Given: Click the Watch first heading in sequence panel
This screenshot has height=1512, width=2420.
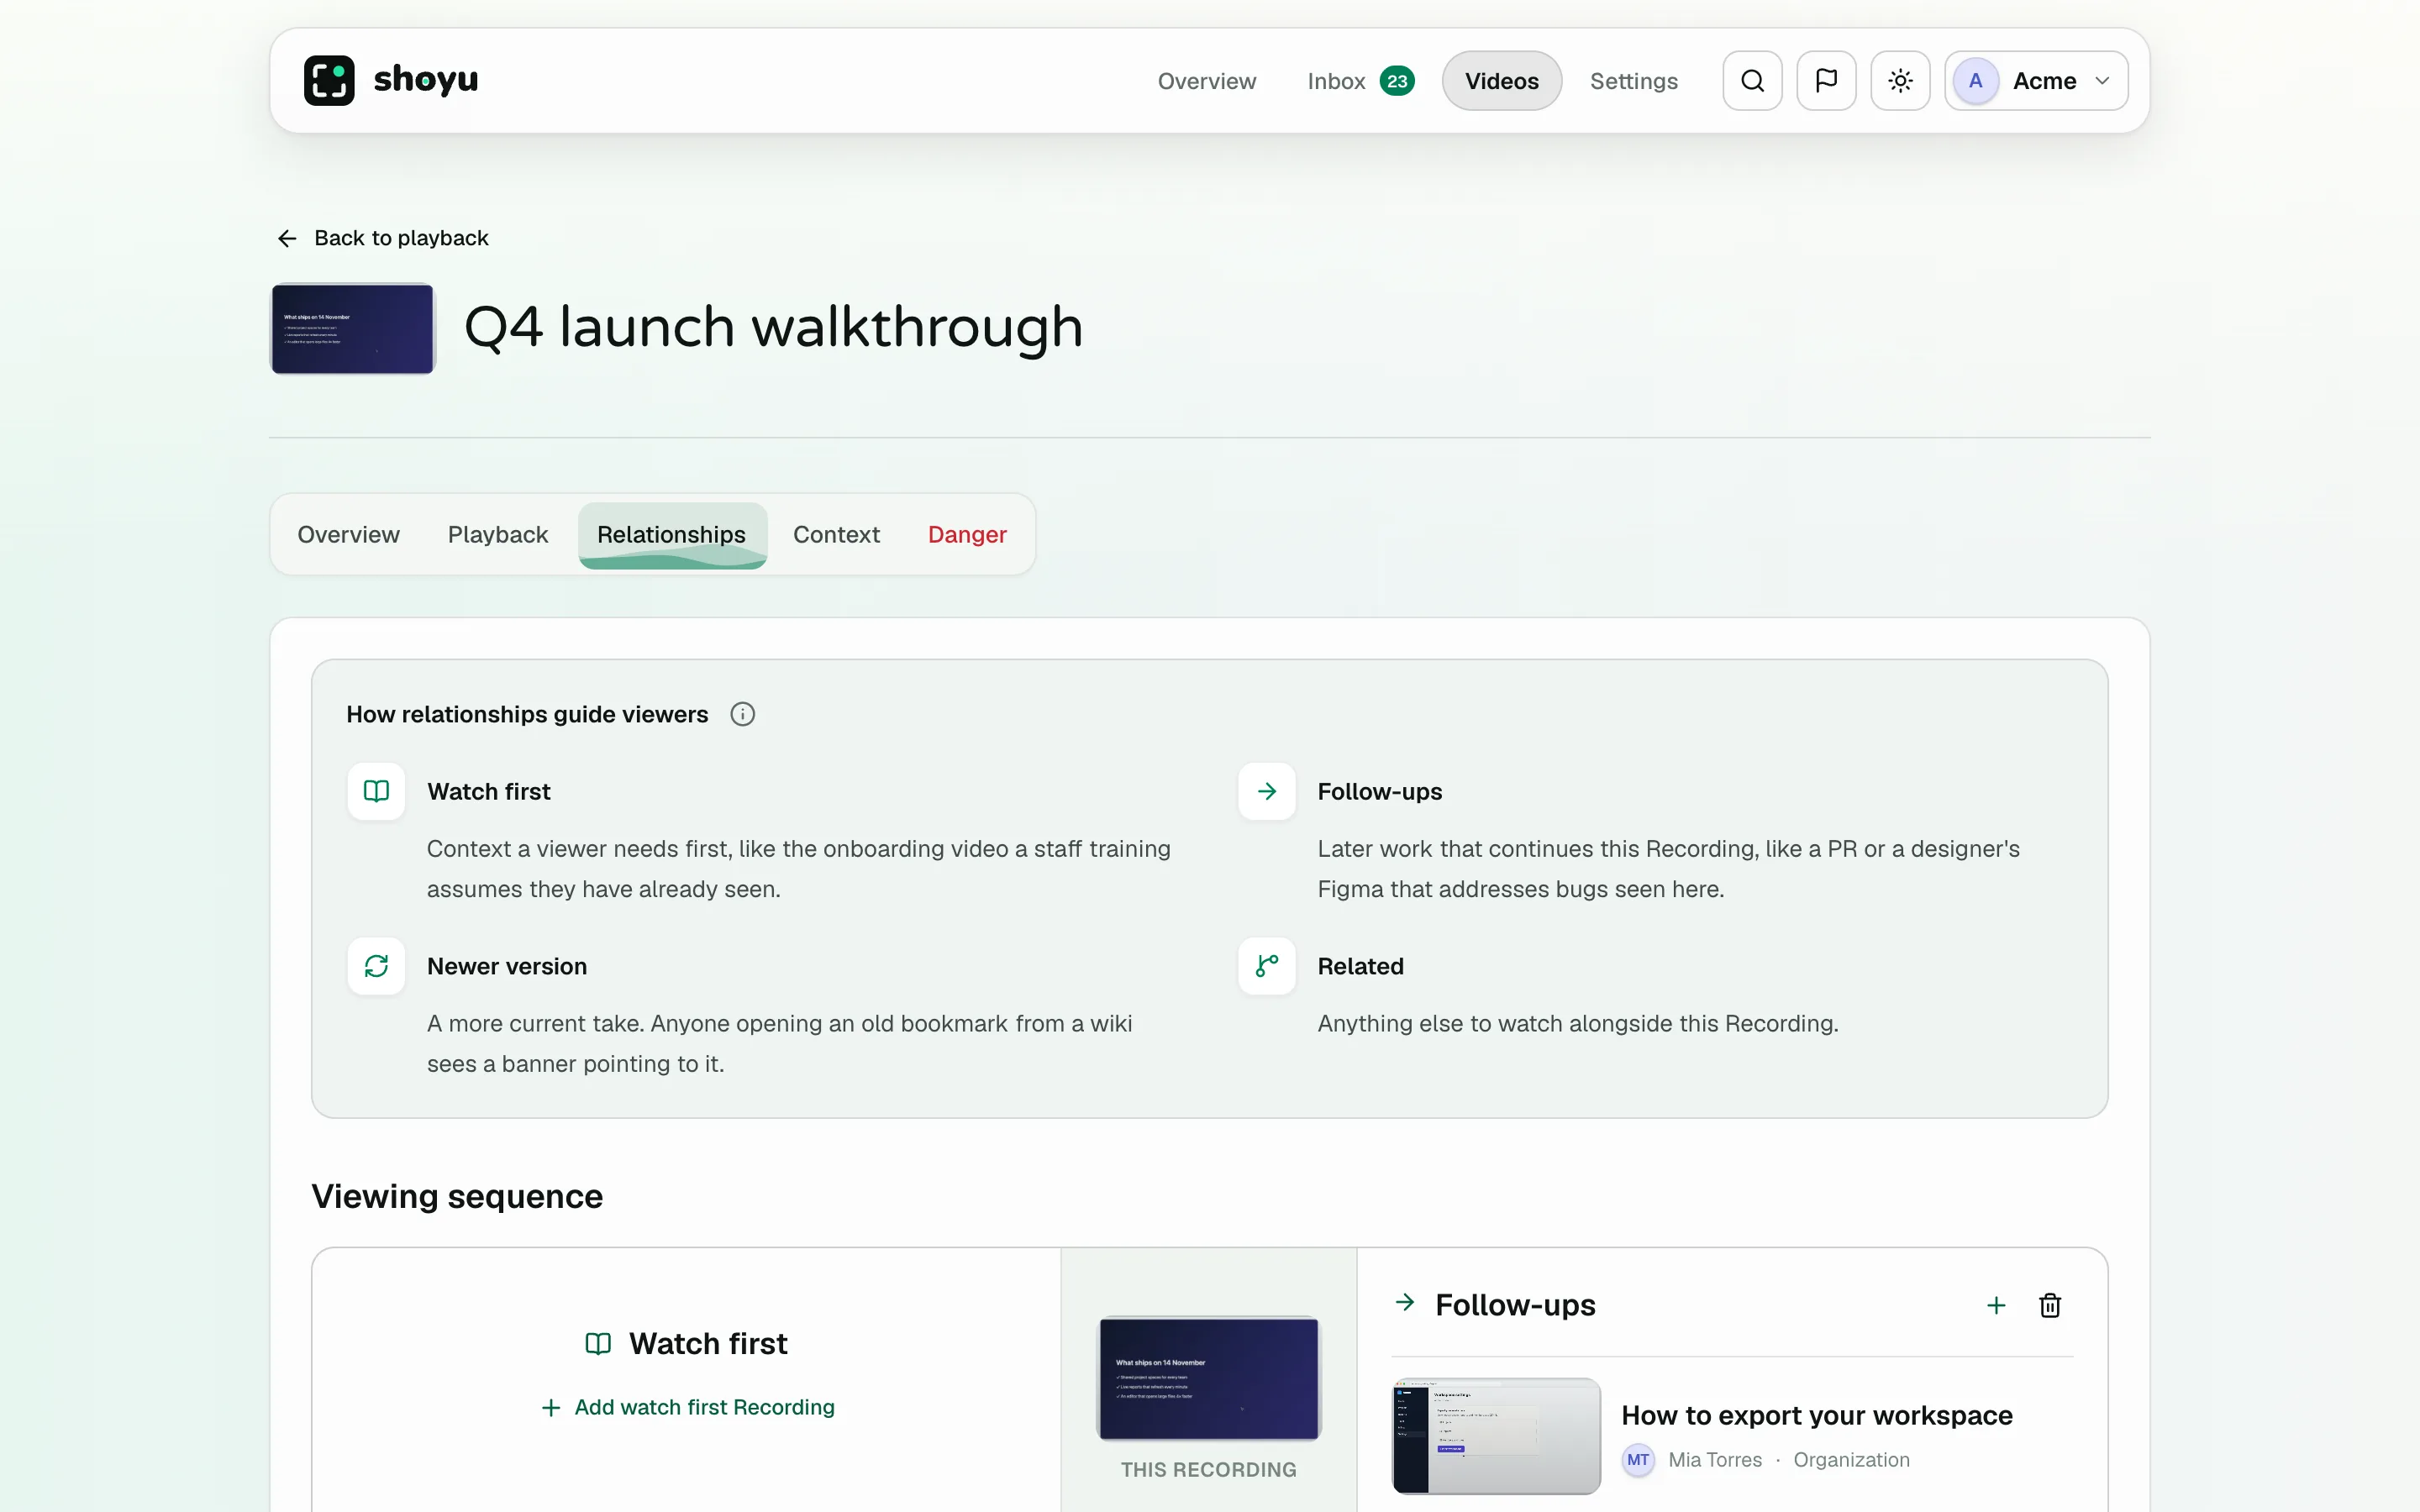Looking at the screenshot, I should [x=708, y=1343].
